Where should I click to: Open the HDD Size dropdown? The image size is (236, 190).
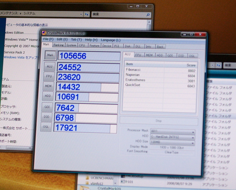coord(173,142)
